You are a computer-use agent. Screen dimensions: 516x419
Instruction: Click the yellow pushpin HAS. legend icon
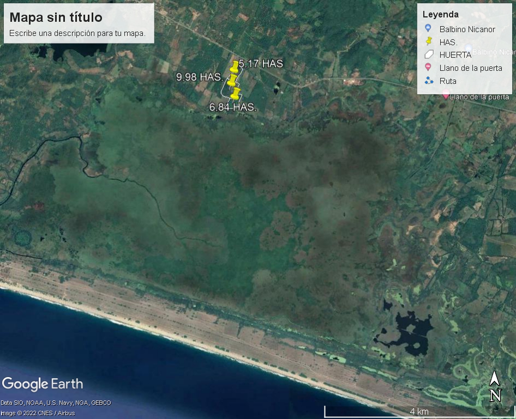click(x=429, y=41)
